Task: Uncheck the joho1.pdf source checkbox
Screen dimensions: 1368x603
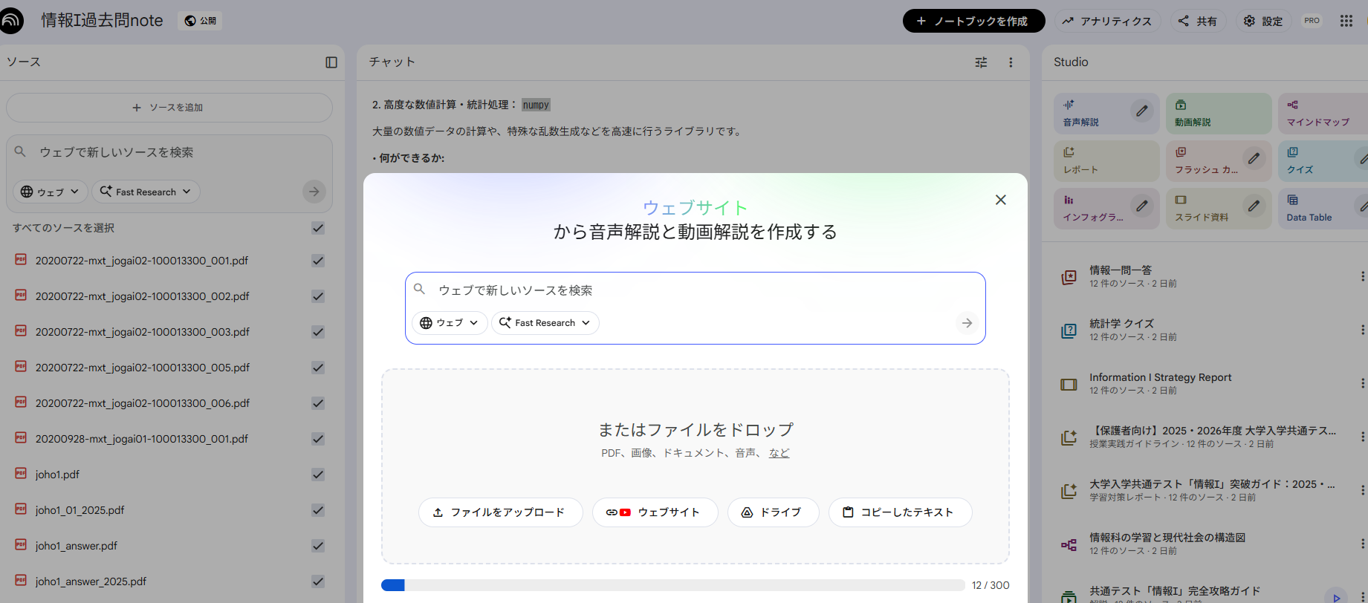Action: 318,475
